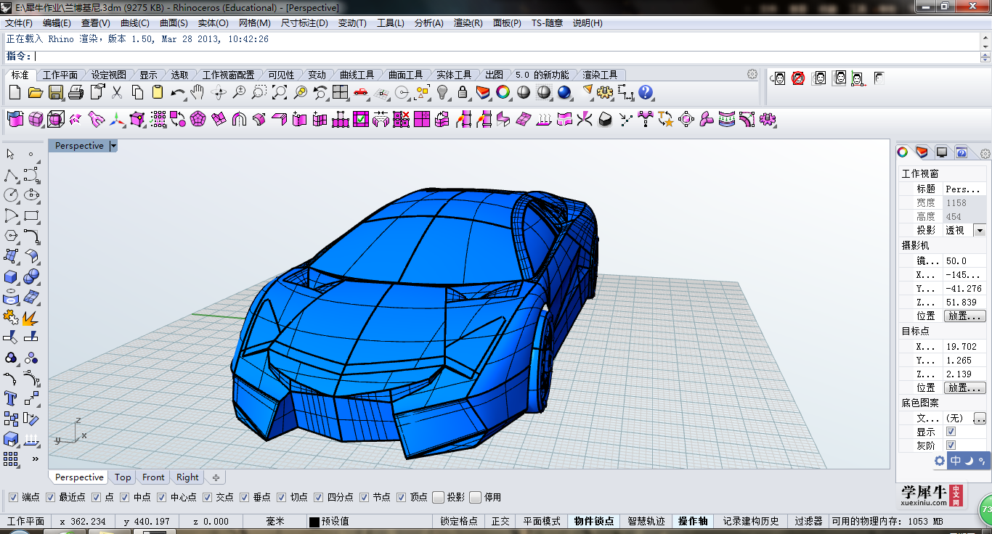Click the color wheel properties panel icon
Viewport: 992px width, 534px height.
902,152
